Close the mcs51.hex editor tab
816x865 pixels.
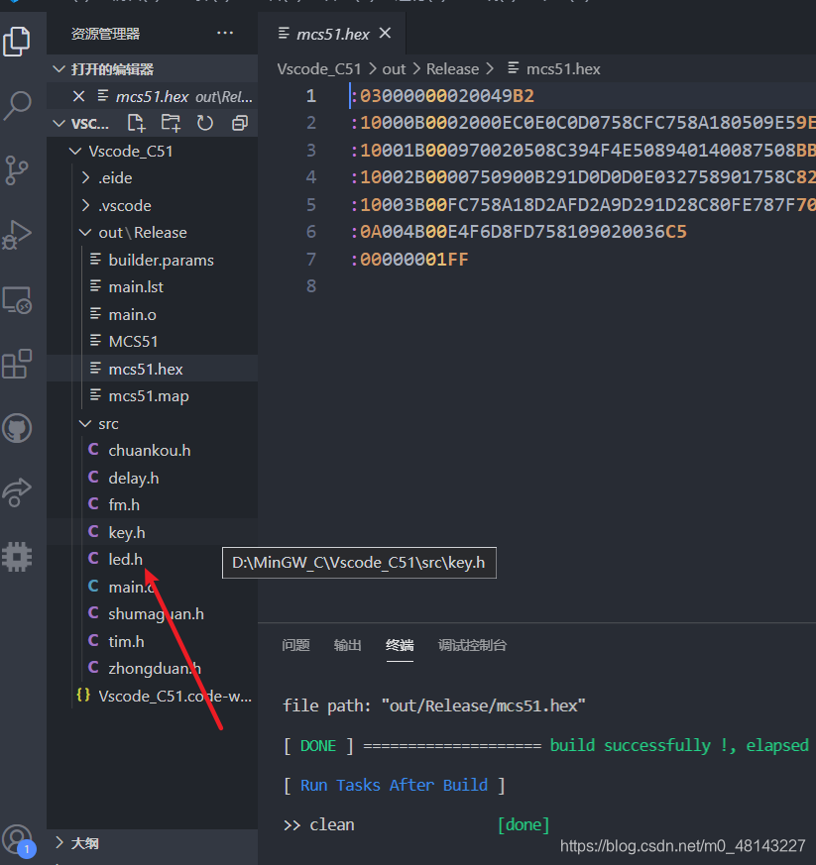pyautogui.click(x=385, y=34)
